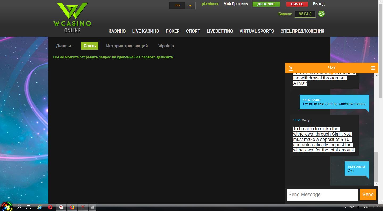The image size is (383, 211).
Task: Open the VIRTUAL SPORTS section
Action: click(257, 31)
